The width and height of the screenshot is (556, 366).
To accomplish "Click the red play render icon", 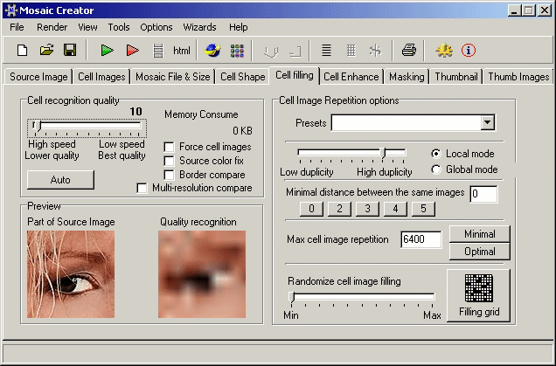I will [x=133, y=51].
